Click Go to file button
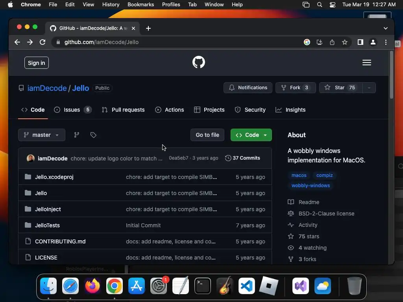This screenshot has height=302, width=403. pos(207,135)
